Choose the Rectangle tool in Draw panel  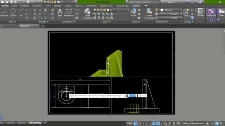(x=27, y=10)
